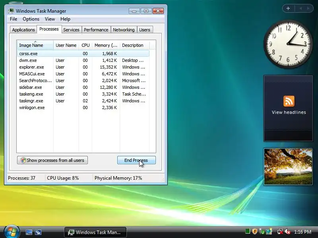Click Switch between windows quick launch icon
Image resolution: width=318 pixels, height=238 pixels.
point(38,232)
